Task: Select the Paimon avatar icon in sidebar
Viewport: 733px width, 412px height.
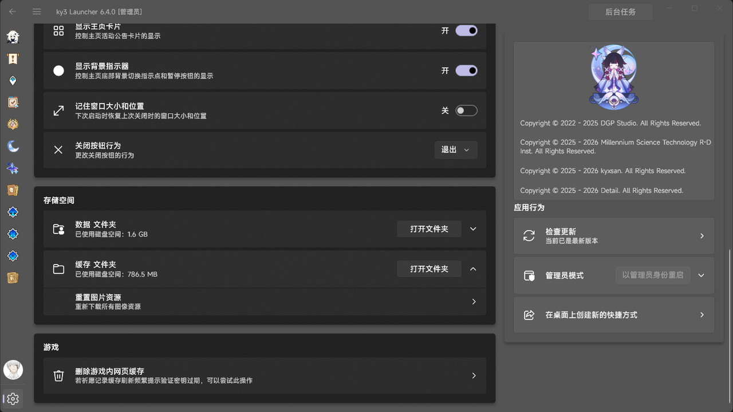Action: click(x=13, y=37)
